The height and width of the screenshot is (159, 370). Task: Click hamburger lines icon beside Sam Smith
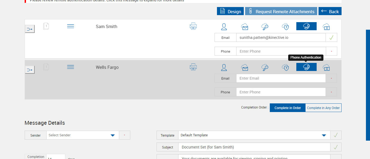point(70,26)
